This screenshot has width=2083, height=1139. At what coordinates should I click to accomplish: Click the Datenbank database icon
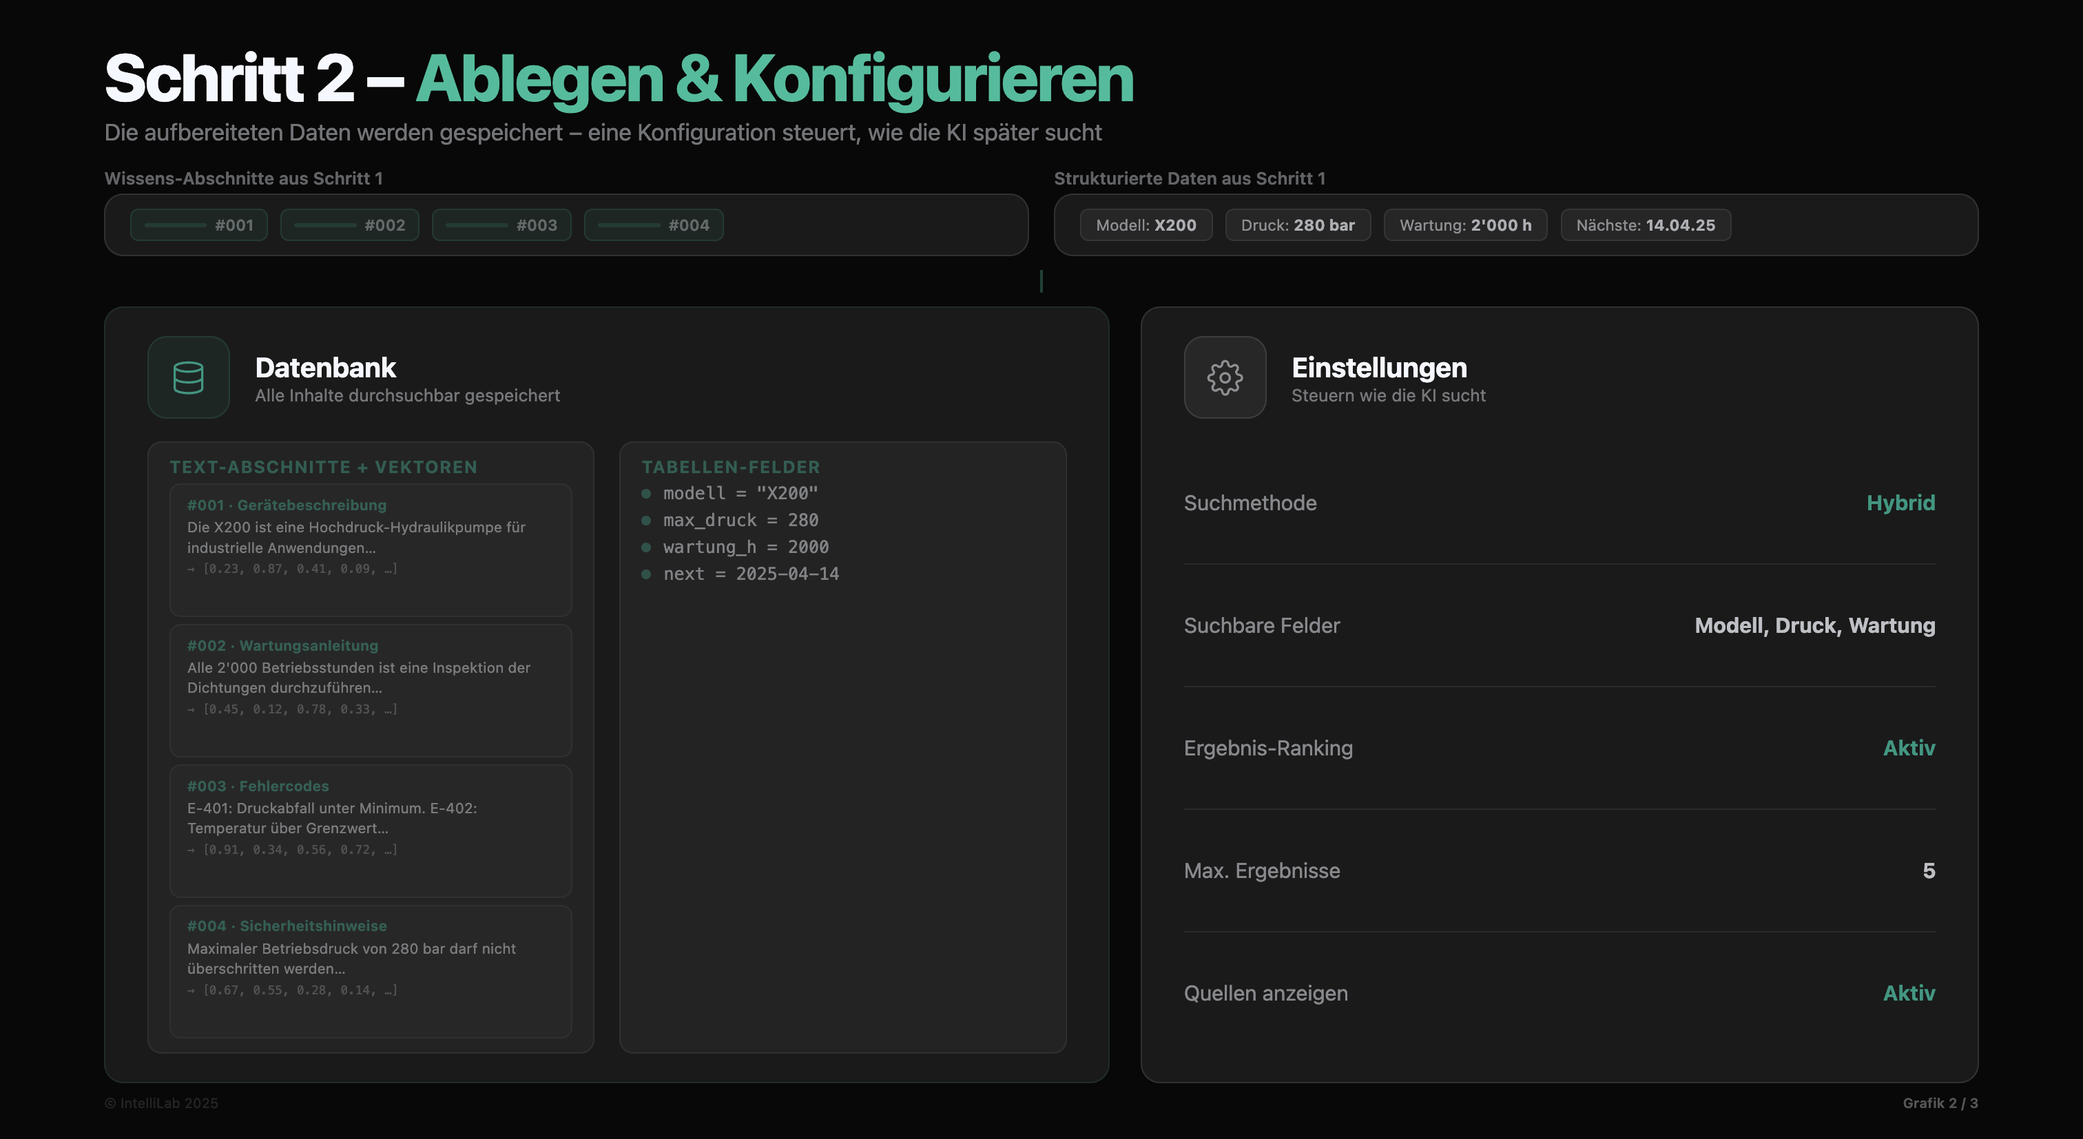point(189,377)
